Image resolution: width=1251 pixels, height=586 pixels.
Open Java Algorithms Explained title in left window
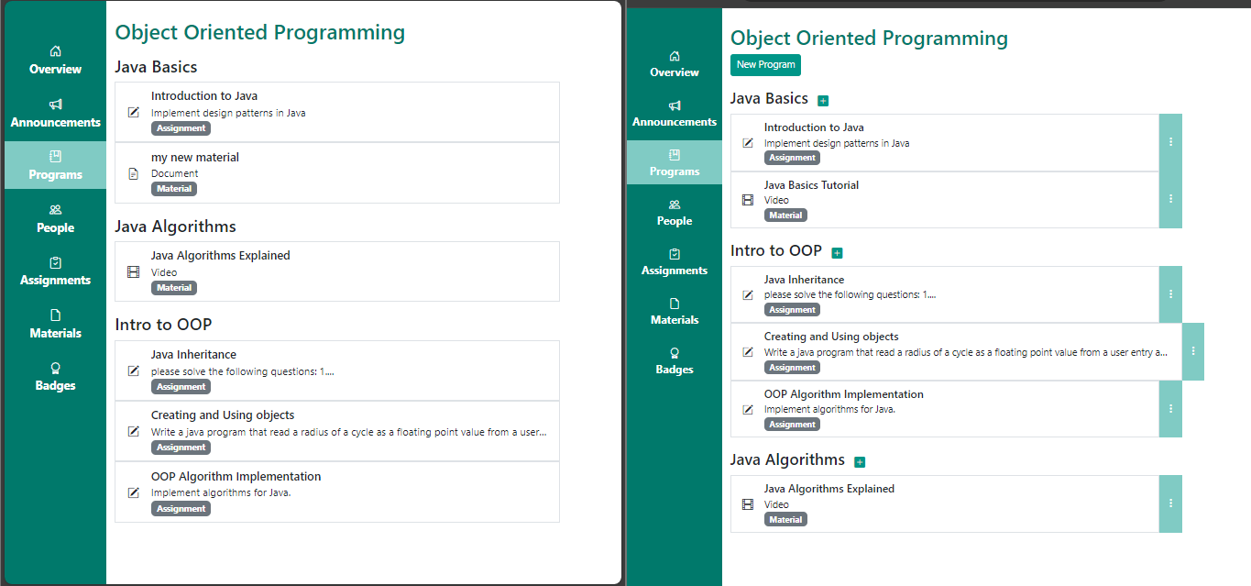click(x=221, y=256)
